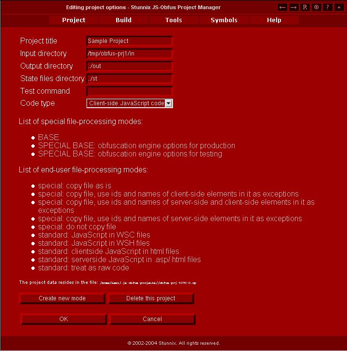
Task: Click the empty Test command field
Action: tap(130, 91)
